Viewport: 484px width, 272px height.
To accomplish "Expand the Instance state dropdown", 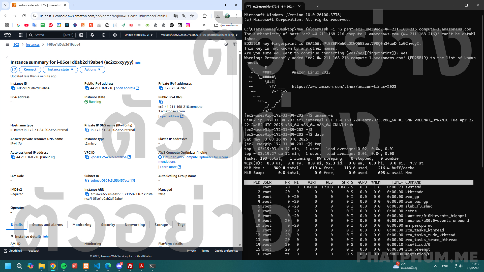I will pyautogui.click(x=60, y=70).
